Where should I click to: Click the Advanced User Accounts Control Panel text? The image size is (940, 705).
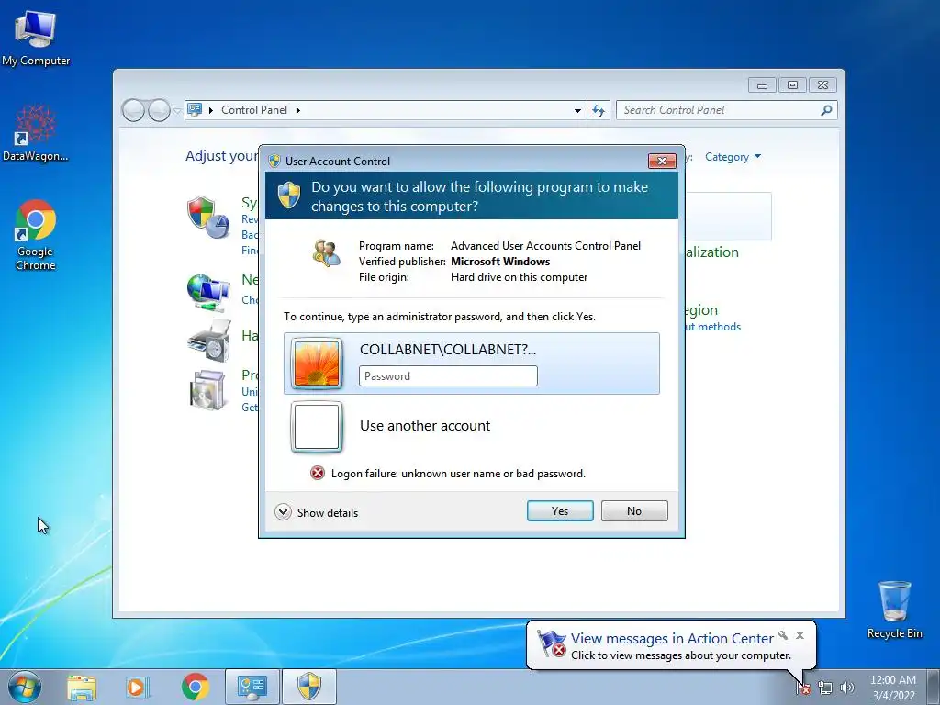[x=545, y=246]
